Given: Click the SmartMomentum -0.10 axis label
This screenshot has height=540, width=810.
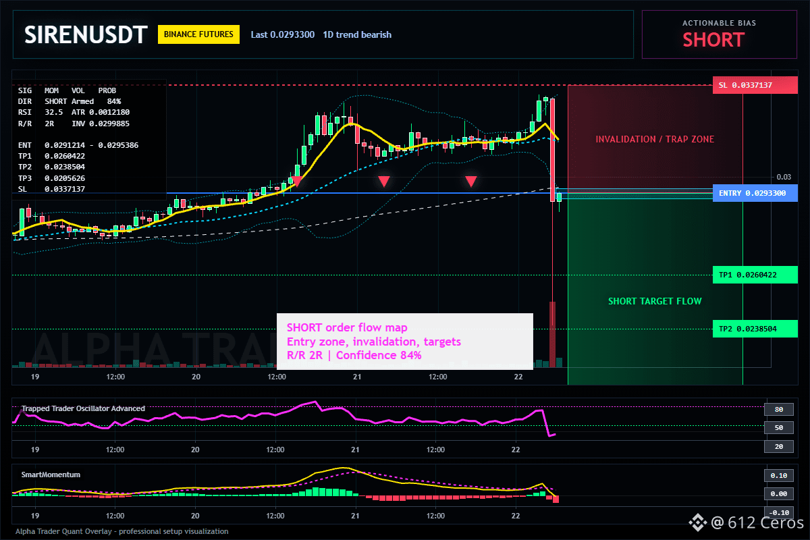Looking at the screenshot, I should coord(778,512).
